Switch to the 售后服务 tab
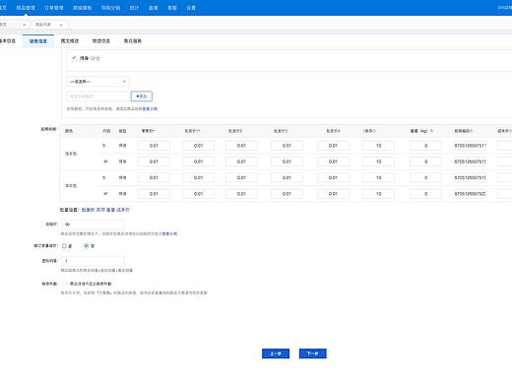The height and width of the screenshot is (384, 512). pos(133,41)
